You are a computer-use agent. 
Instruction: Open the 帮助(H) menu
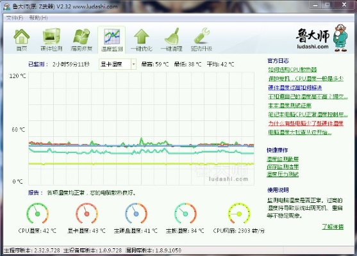pyautogui.click(x=38, y=18)
